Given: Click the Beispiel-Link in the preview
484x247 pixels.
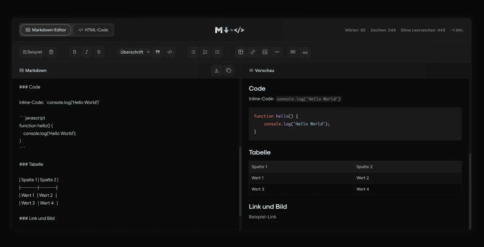Looking at the screenshot, I should [263, 217].
